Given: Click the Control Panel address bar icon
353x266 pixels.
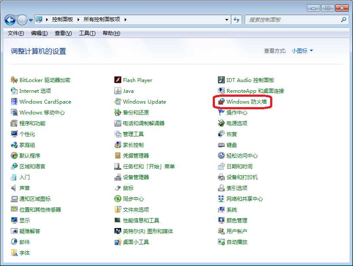Looking at the screenshot, I should tap(39, 19).
